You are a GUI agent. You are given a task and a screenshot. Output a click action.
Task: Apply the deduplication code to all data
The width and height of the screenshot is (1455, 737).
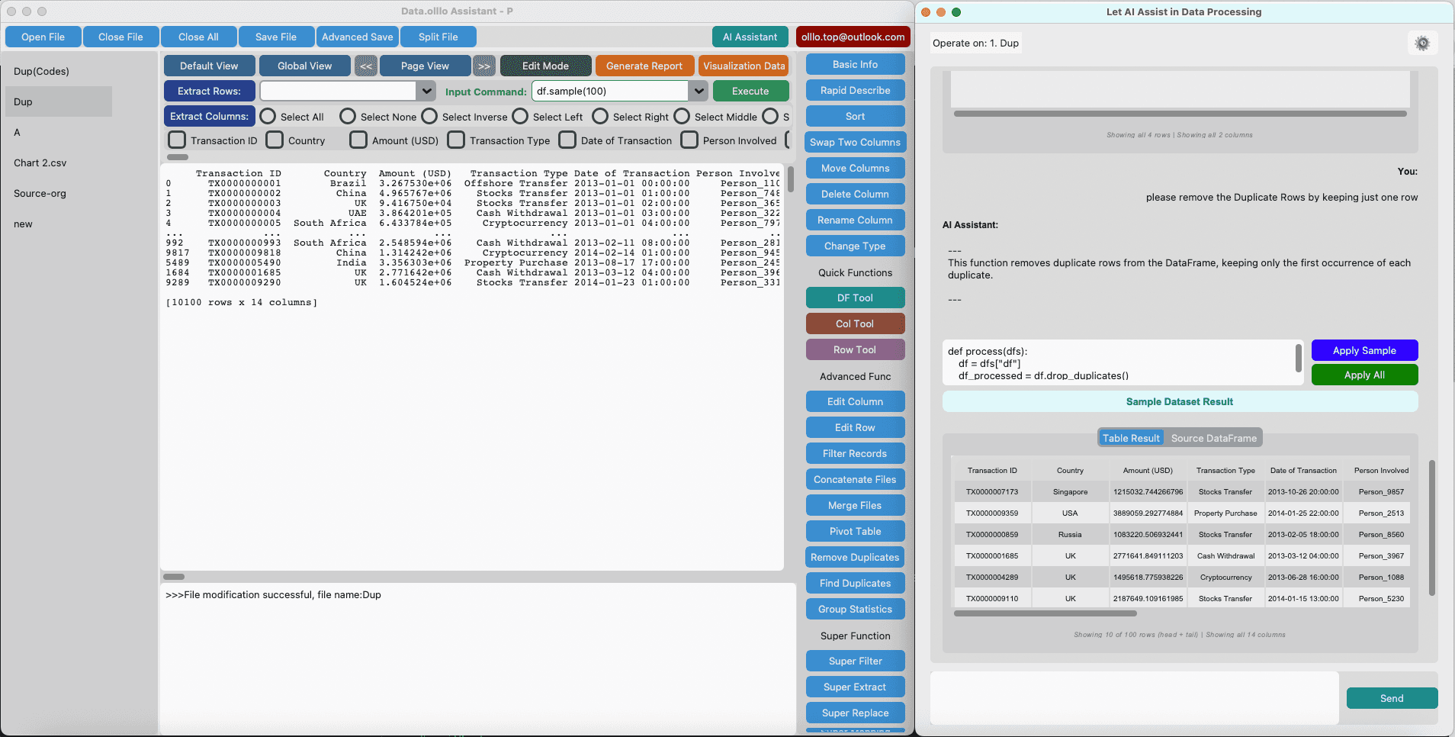click(1363, 375)
